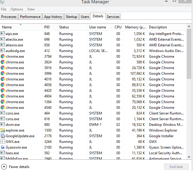Image resolution: width=193 pixels, height=171 pixels.
Task: Click the atieclxx.exe process icon
Action: point(3,39)
